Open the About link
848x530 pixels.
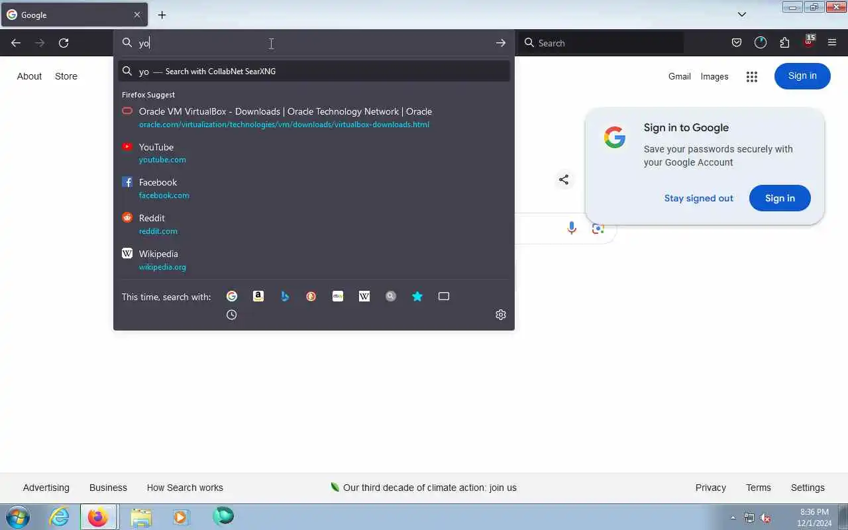[x=29, y=76]
